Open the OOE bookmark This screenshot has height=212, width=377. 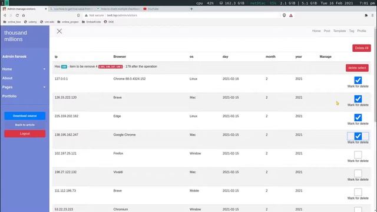(x=108, y=22)
